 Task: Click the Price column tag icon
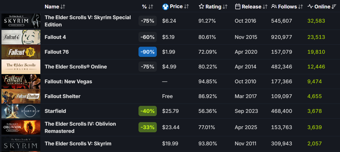pyautogui.click(x=165, y=7)
